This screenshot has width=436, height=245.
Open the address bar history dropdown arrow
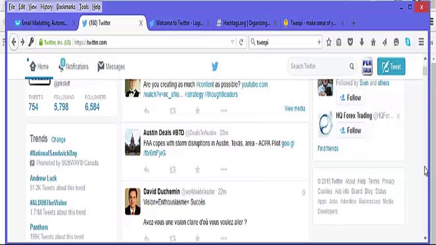click(232, 42)
